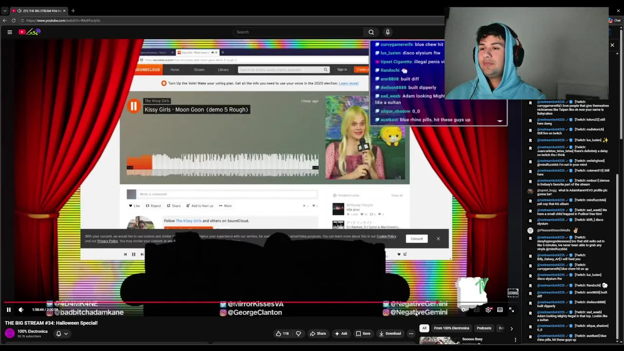Expand notification options chevron
The image size is (624, 351).
(x=66, y=333)
